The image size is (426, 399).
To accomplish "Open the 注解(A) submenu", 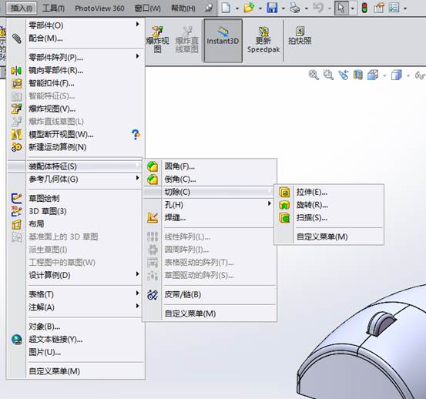I will [x=75, y=307].
